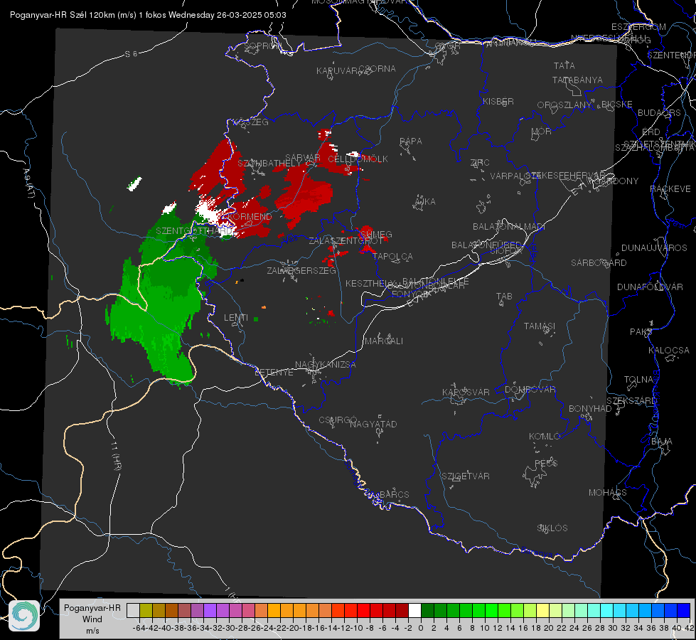Image resolution: width=696 pixels, height=640 pixels.
Task: Click the KISBER town label
Action: [x=498, y=101]
